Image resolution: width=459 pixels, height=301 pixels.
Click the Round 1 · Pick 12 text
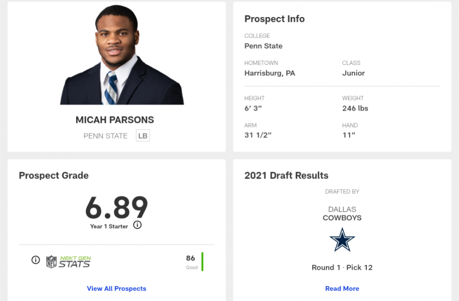click(x=342, y=268)
